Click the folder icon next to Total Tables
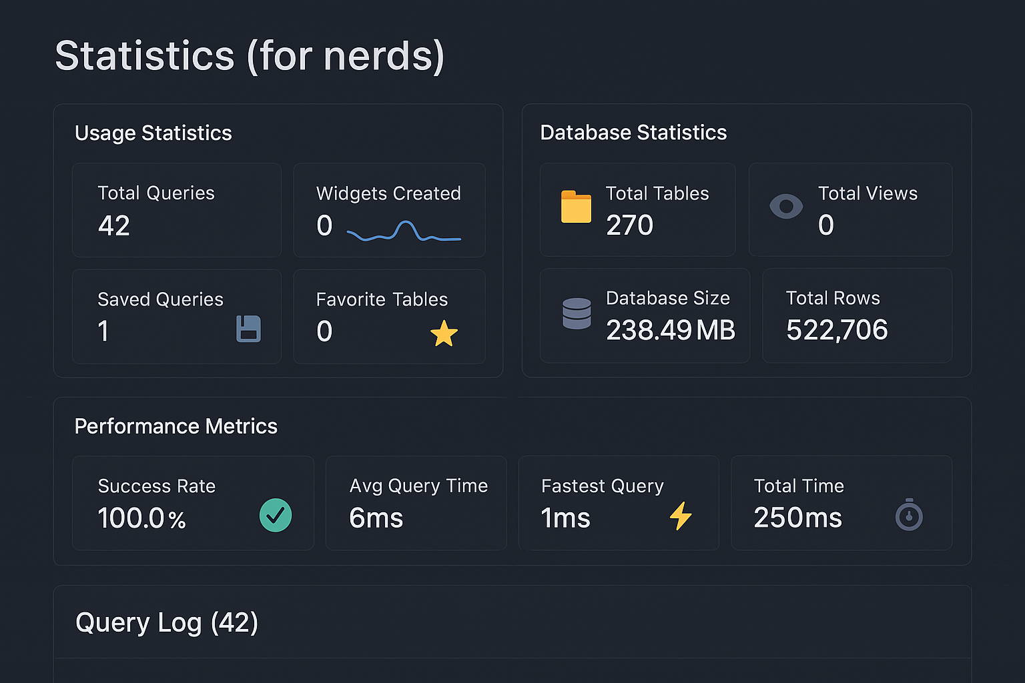 tap(576, 207)
